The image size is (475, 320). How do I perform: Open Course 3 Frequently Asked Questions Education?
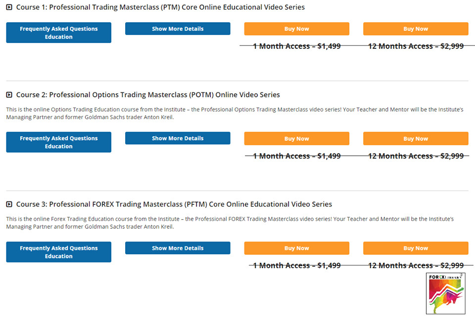click(58, 252)
